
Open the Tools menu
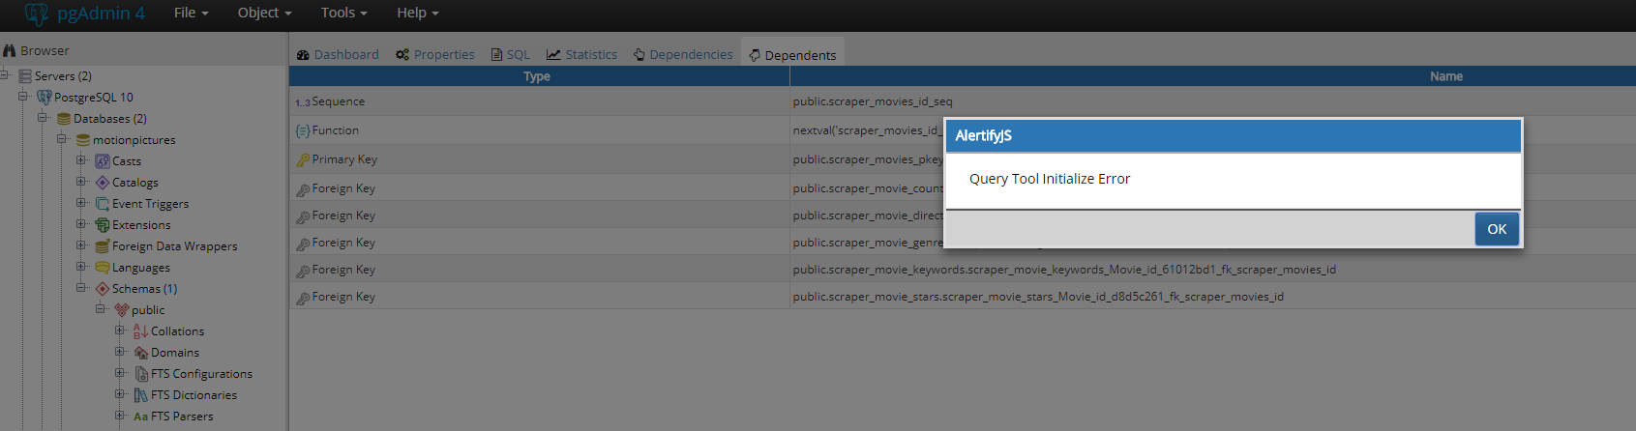(343, 13)
